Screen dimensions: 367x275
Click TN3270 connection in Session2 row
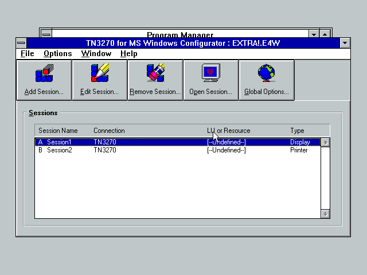tap(105, 150)
